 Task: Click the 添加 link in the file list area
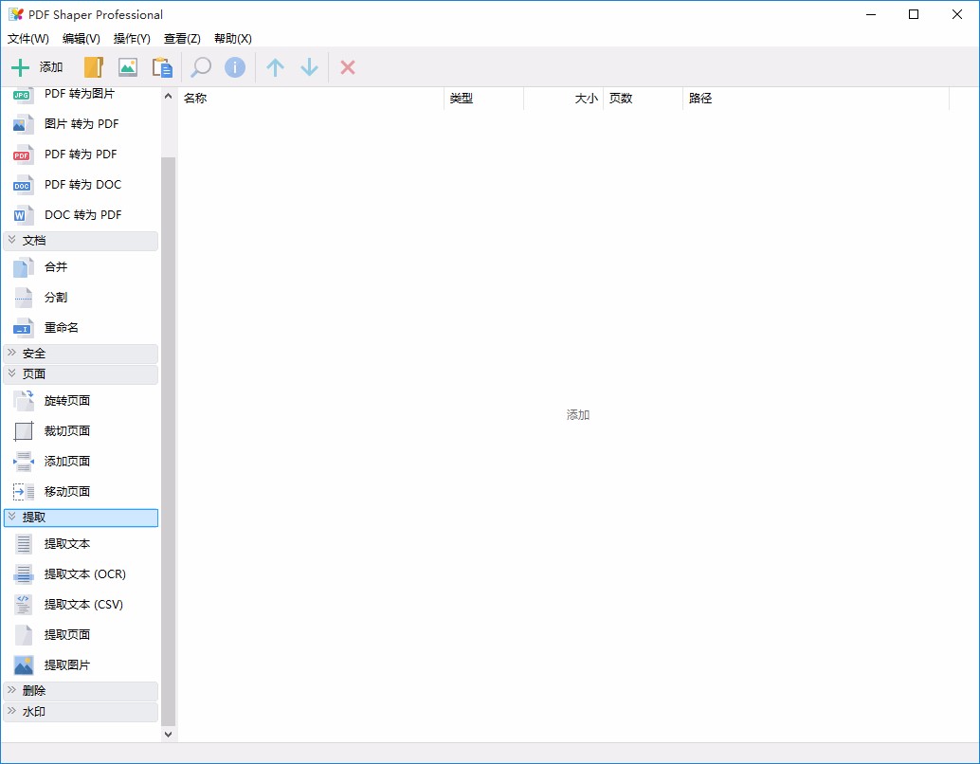point(577,414)
